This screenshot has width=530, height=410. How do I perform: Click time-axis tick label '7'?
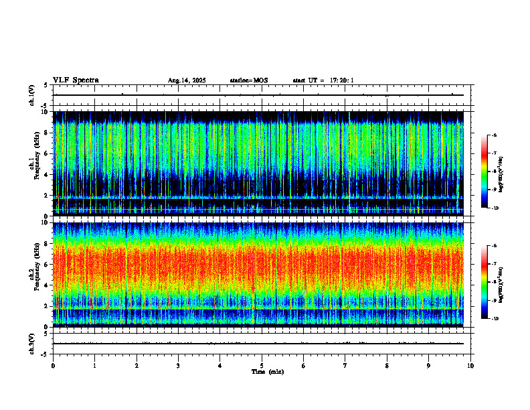pos(345,366)
